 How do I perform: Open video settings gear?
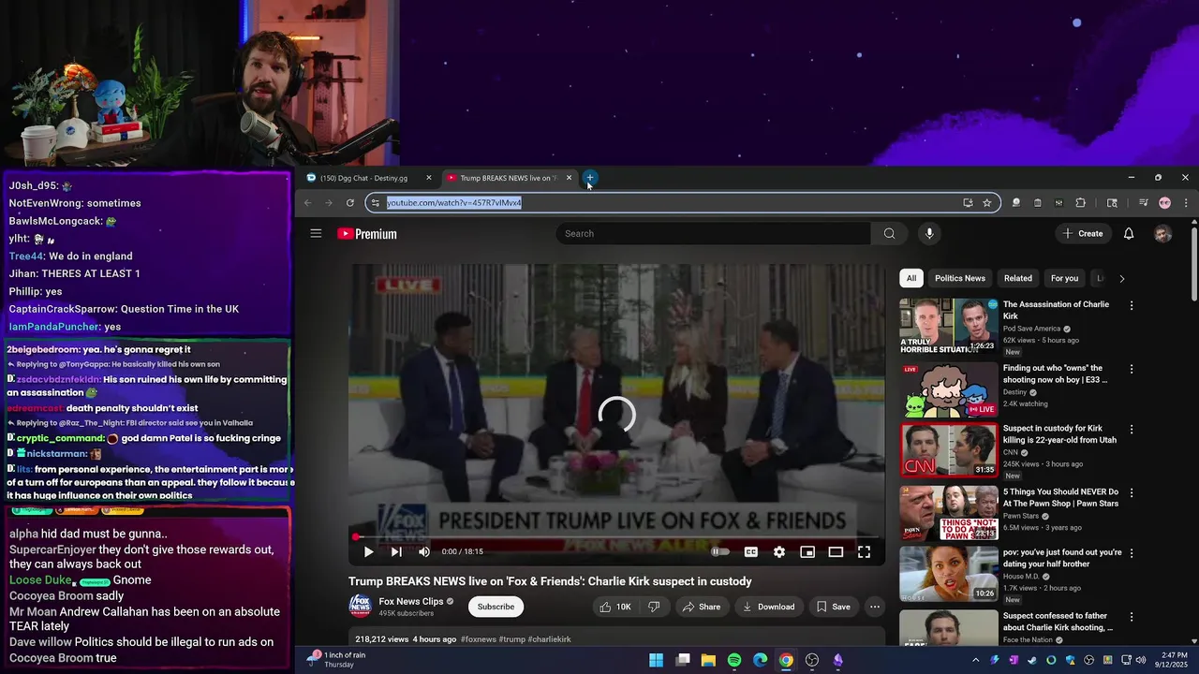point(778,551)
